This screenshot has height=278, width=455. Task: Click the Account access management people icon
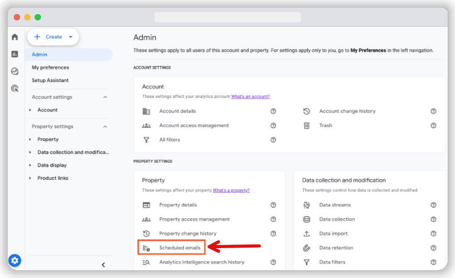pos(146,125)
